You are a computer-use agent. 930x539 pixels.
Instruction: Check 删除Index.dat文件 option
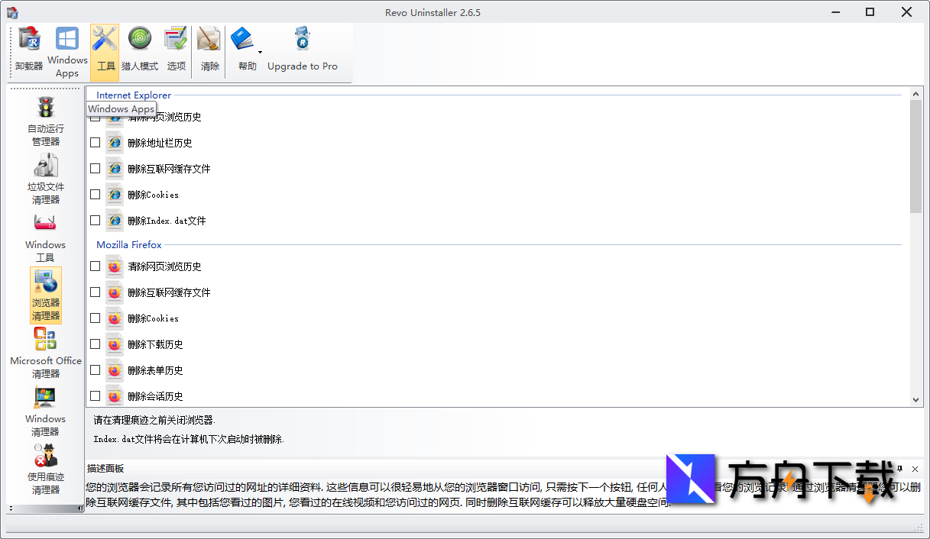[x=95, y=220]
